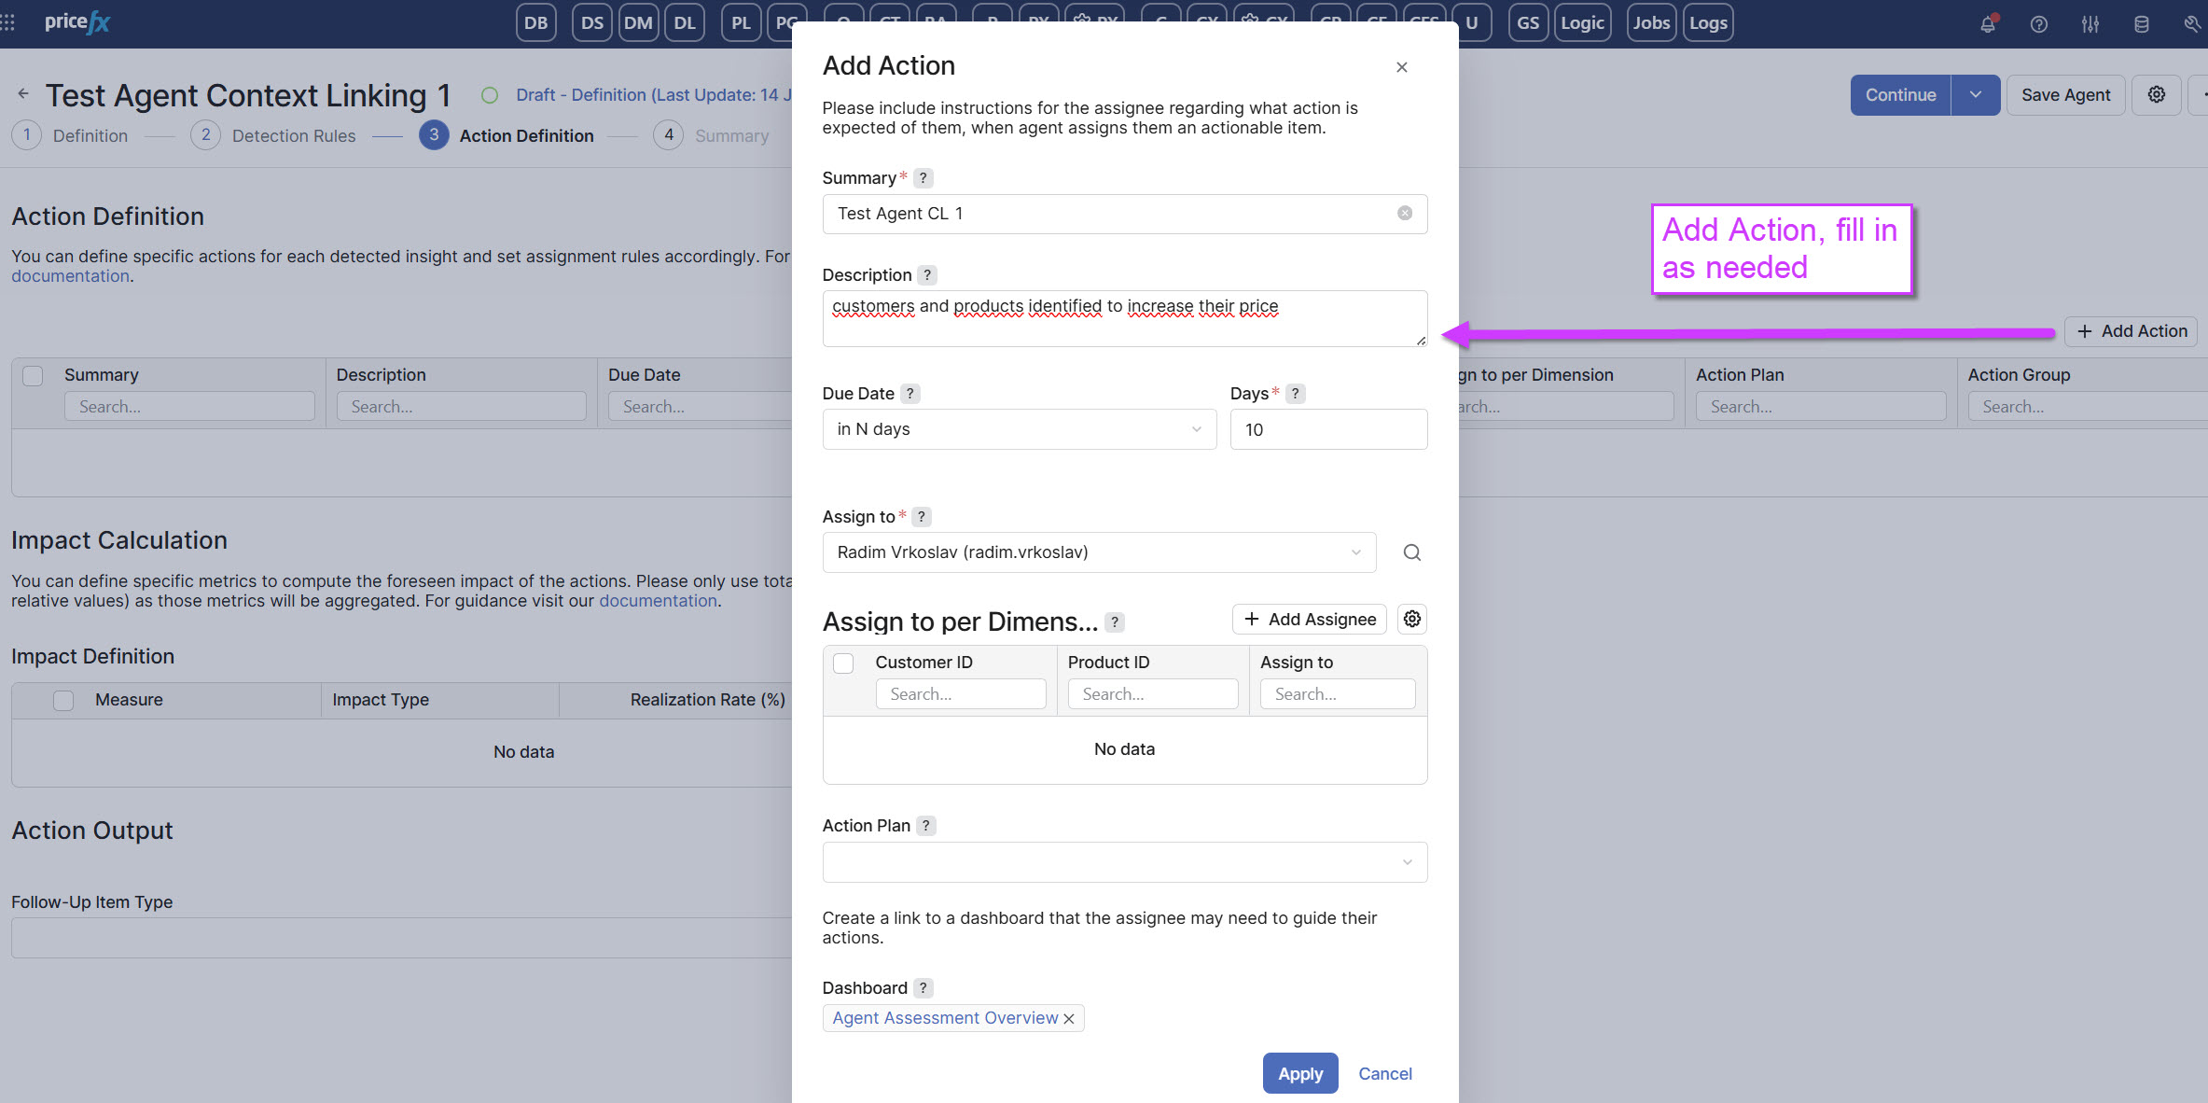Expand the Continue button's dropdown arrow

pyautogui.click(x=1975, y=95)
